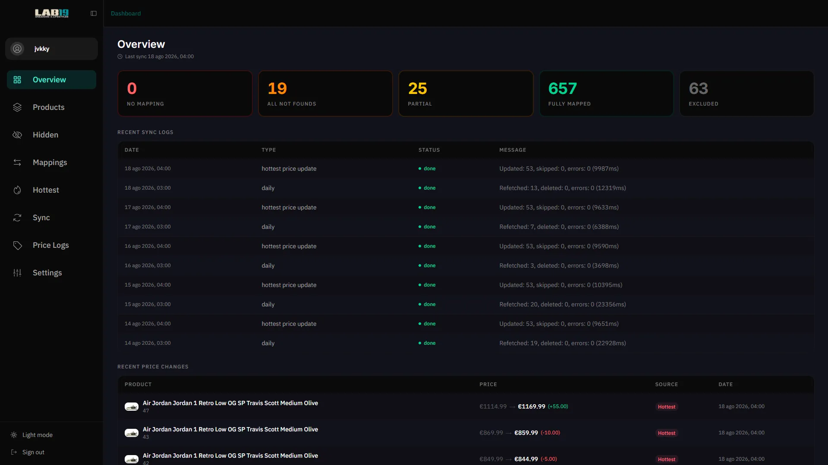The height and width of the screenshot is (465, 828).
Task: Click the Mappings arrows icon
Action: 17,162
